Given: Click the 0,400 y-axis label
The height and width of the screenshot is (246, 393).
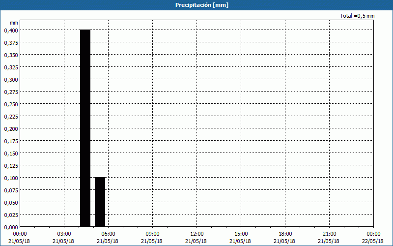Looking at the screenshot, I should point(11,30).
